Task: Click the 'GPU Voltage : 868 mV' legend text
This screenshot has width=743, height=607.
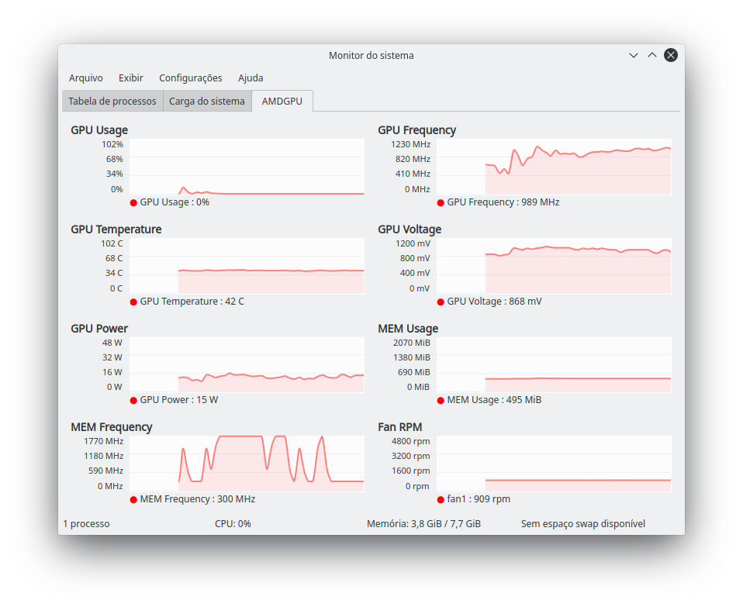Action: [x=494, y=302]
